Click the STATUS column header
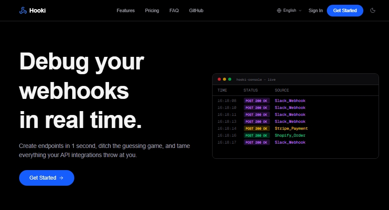The image size is (389, 210). click(250, 90)
